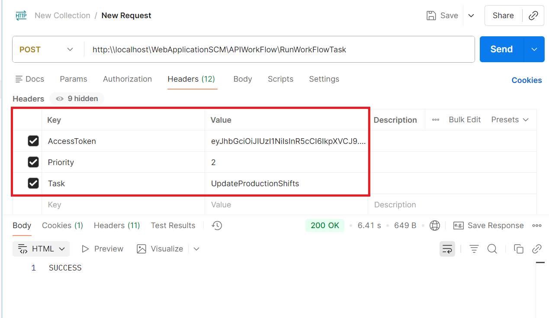The image size is (549, 318).
Task: Uncheck the Priority header checkbox
Action: tap(33, 162)
